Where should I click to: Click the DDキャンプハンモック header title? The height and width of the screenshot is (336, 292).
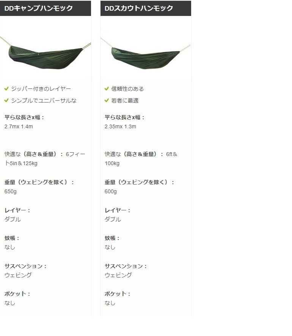(x=39, y=8)
